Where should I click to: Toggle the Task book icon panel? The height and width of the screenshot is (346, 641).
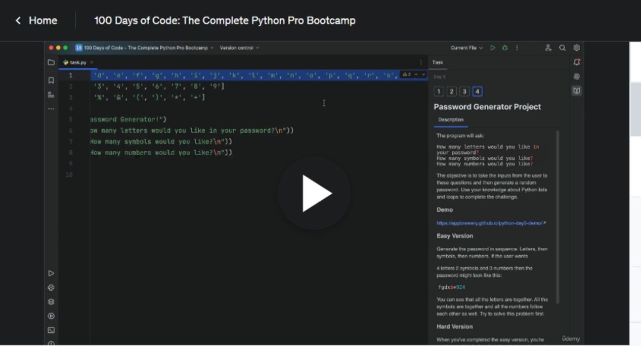pyautogui.click(x=577, y=91)
